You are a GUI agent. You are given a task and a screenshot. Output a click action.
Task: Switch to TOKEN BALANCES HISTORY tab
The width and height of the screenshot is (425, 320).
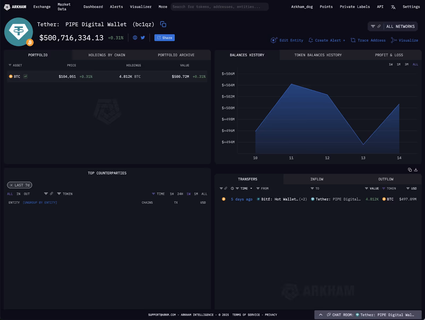tap(318, 55)
